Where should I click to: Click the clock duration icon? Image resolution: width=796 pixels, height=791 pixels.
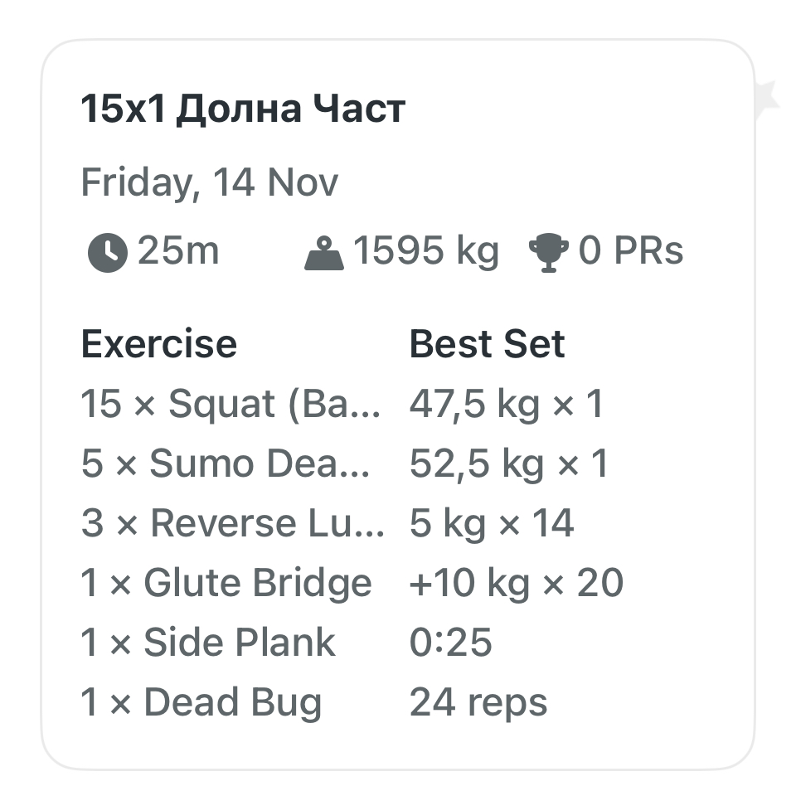(x=108, y=252)
